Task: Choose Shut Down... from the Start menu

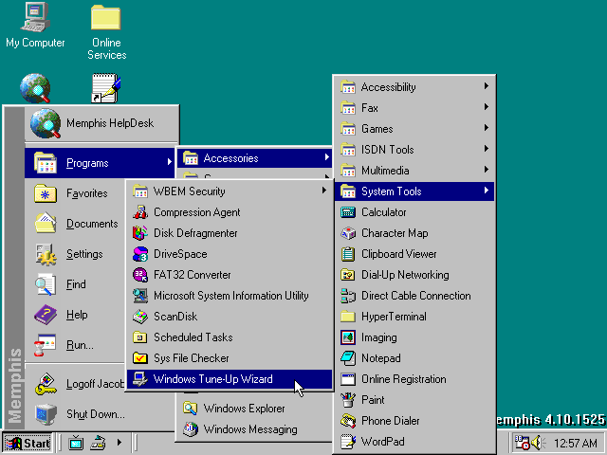Action: [x=101, y=414]
